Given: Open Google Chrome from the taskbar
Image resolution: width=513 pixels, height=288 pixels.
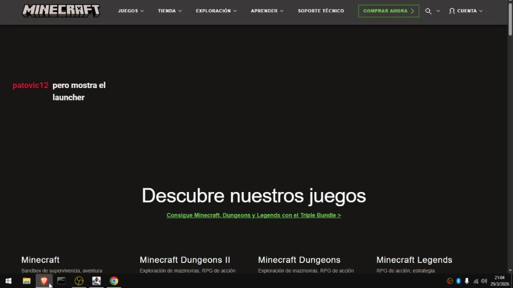Looking at the screenshot, I should point(114,281).
